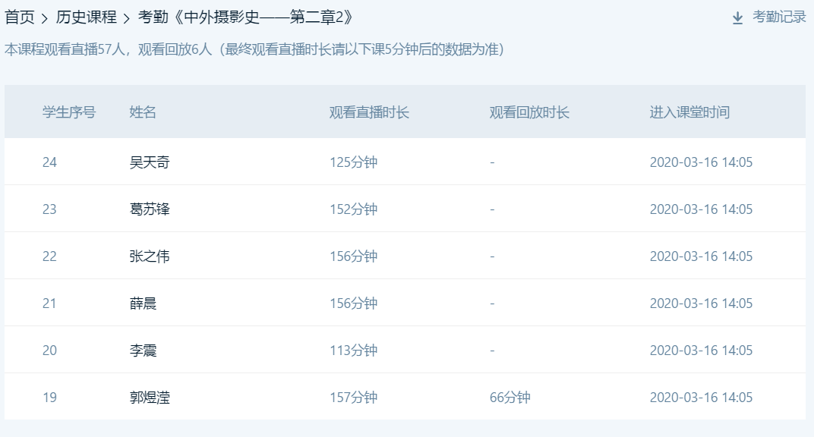Select the 学生序号 column header
Screen dimensions: 814x437
pos(69,112)
